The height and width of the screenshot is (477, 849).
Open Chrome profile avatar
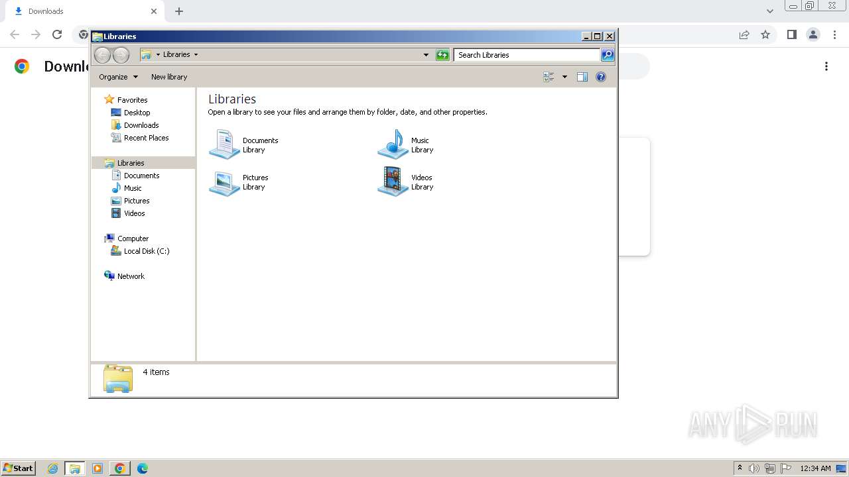click(x=813, y=34)
